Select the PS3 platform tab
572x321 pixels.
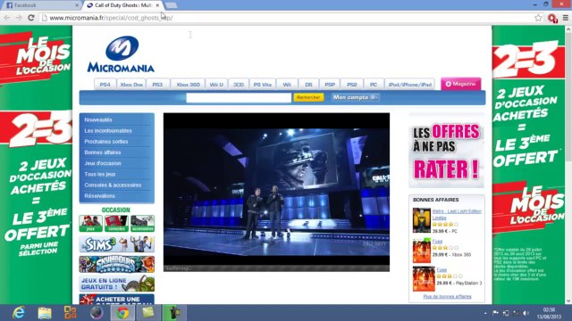[157, 85]
